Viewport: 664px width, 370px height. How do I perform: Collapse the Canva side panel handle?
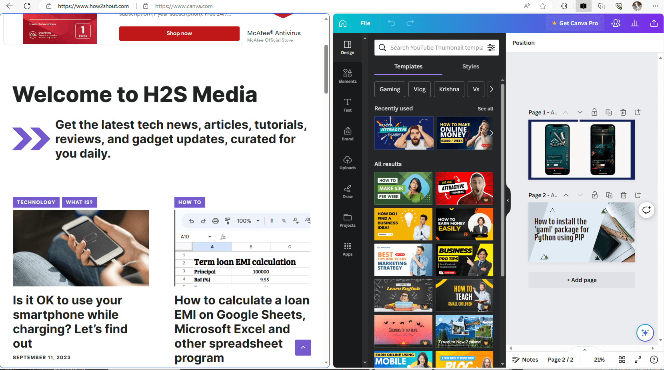508,200
